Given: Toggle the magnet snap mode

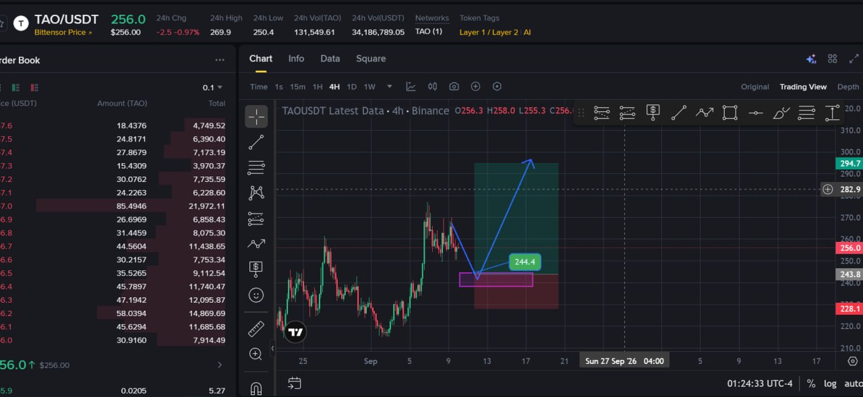Looking at the screenshot, I should pos(256,389).
